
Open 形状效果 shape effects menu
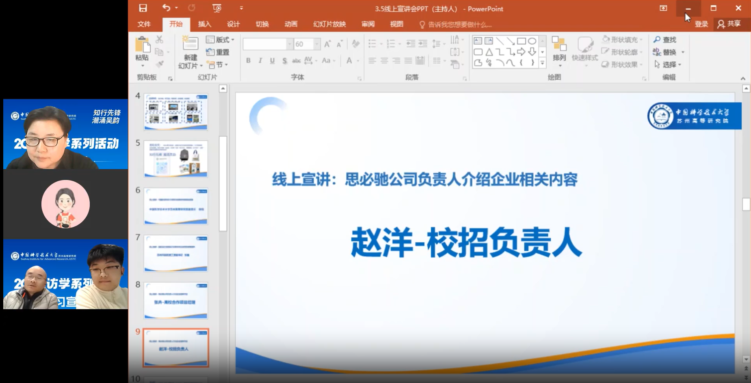click(622, 65)
